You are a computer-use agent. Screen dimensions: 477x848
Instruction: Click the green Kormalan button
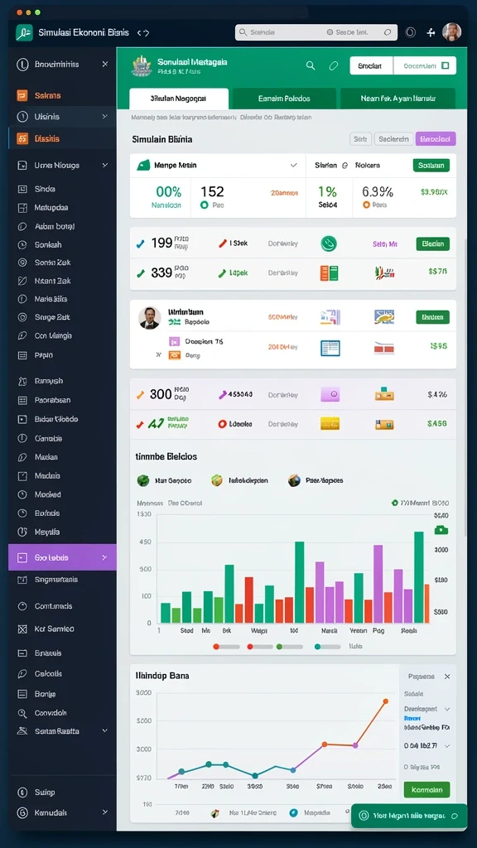[426, 789]
